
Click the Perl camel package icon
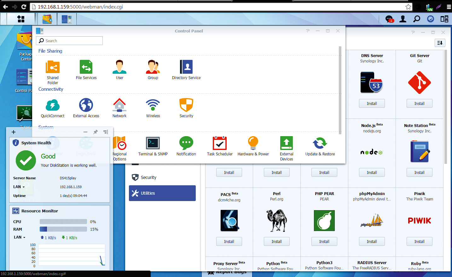[277, 221]
